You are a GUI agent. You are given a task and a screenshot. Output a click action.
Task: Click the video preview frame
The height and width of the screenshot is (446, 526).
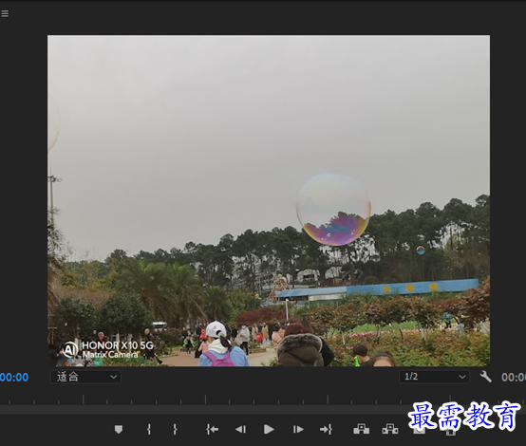[x=269, y=200]
